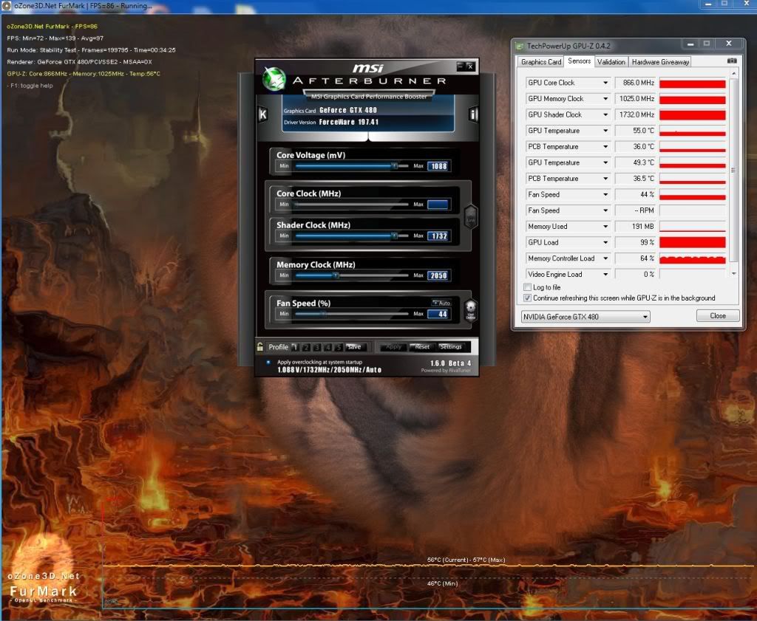Click the GPU-Z sensors scrollbar up arrow
This screenshot has width=757, height=621.
(734, 73)
